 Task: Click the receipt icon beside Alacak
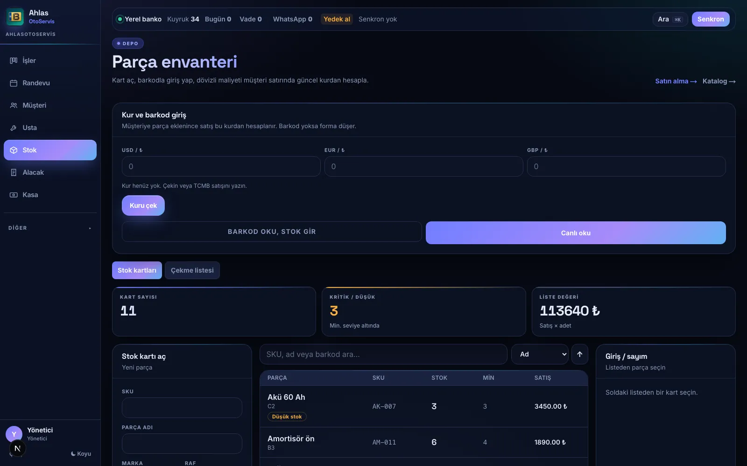(x=14, y=172)
